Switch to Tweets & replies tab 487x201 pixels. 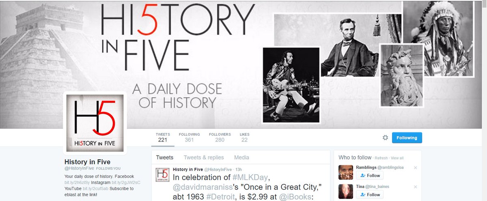click(x=204, y=158)
